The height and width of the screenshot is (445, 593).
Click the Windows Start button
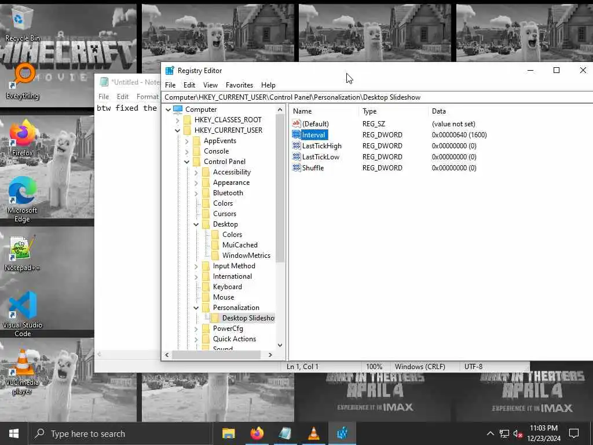point(14,433)
